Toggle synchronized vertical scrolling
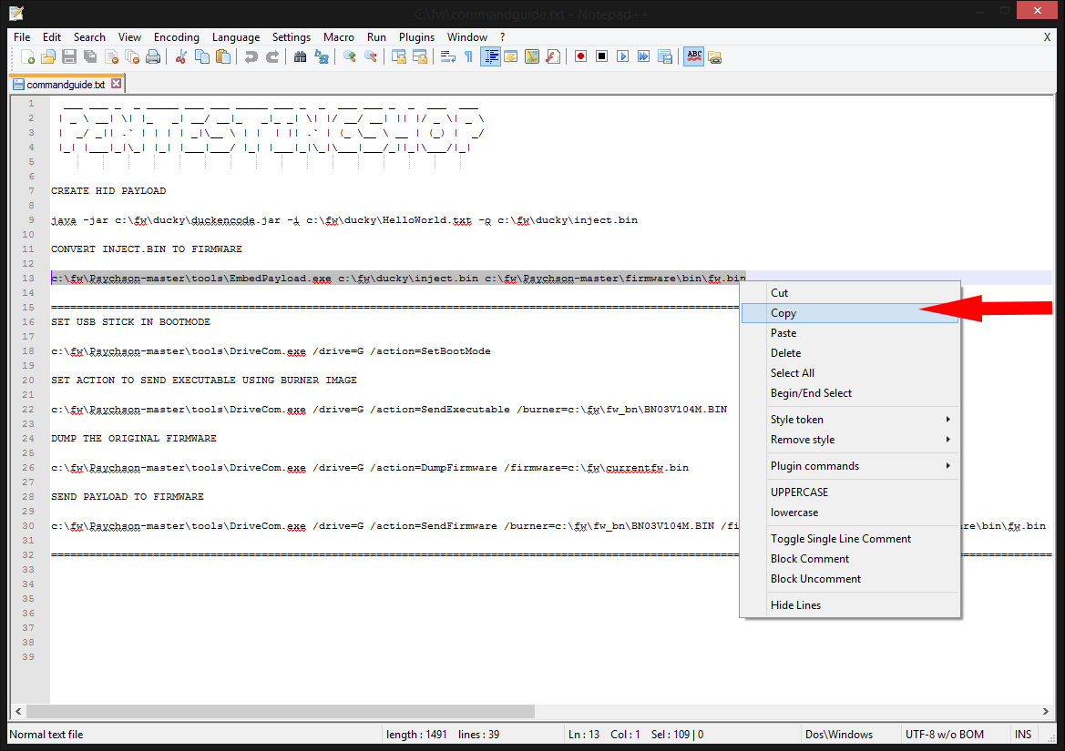Viewport: 1065px width, 751px height. point(399,57)
